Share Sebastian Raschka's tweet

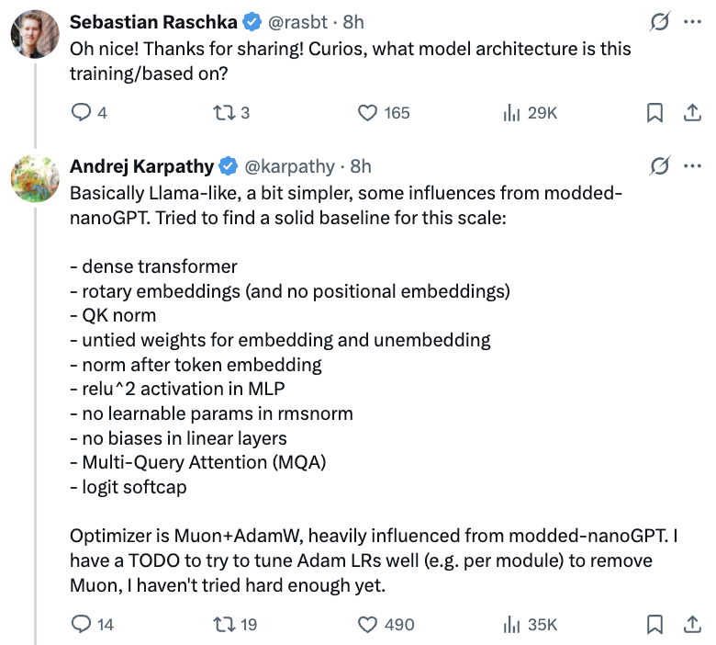(x=692, y=112)
